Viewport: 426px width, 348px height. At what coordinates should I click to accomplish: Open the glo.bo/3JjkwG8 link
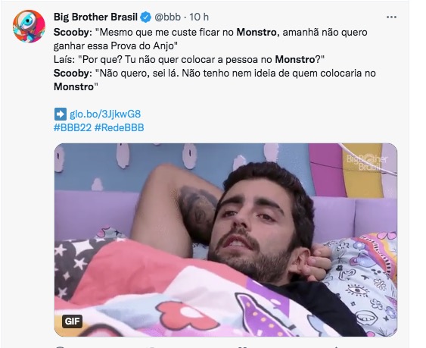point(105,114)
